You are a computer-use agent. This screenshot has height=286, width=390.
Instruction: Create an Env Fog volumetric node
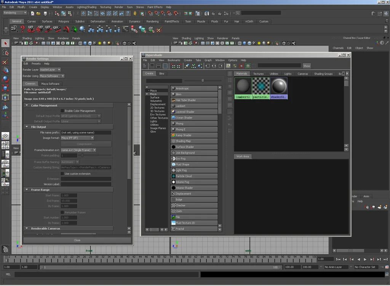[194, 158]
